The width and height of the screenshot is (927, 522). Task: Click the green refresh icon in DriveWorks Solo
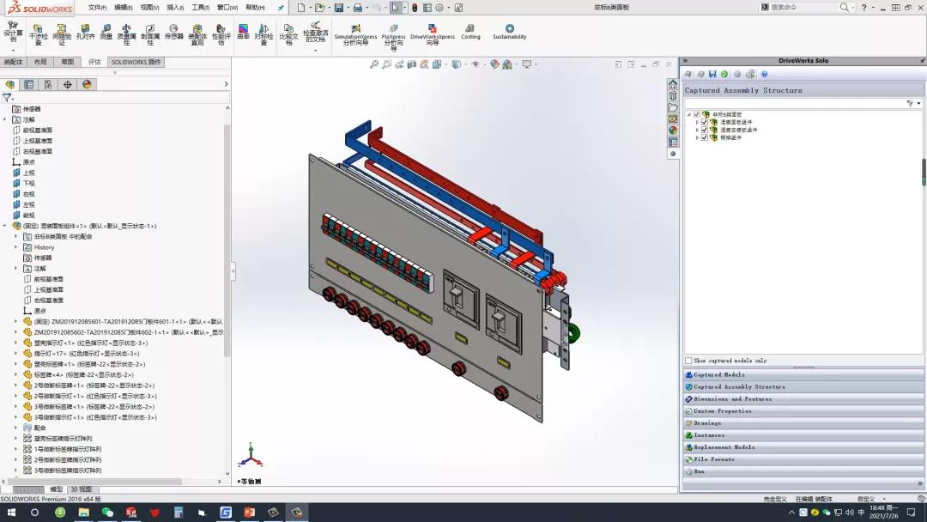[724, 75]
